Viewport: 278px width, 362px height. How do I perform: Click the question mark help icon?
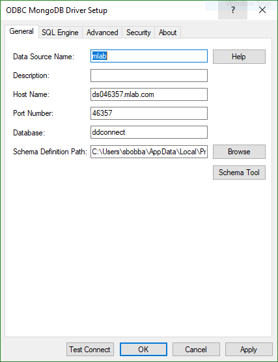[232, 10]
